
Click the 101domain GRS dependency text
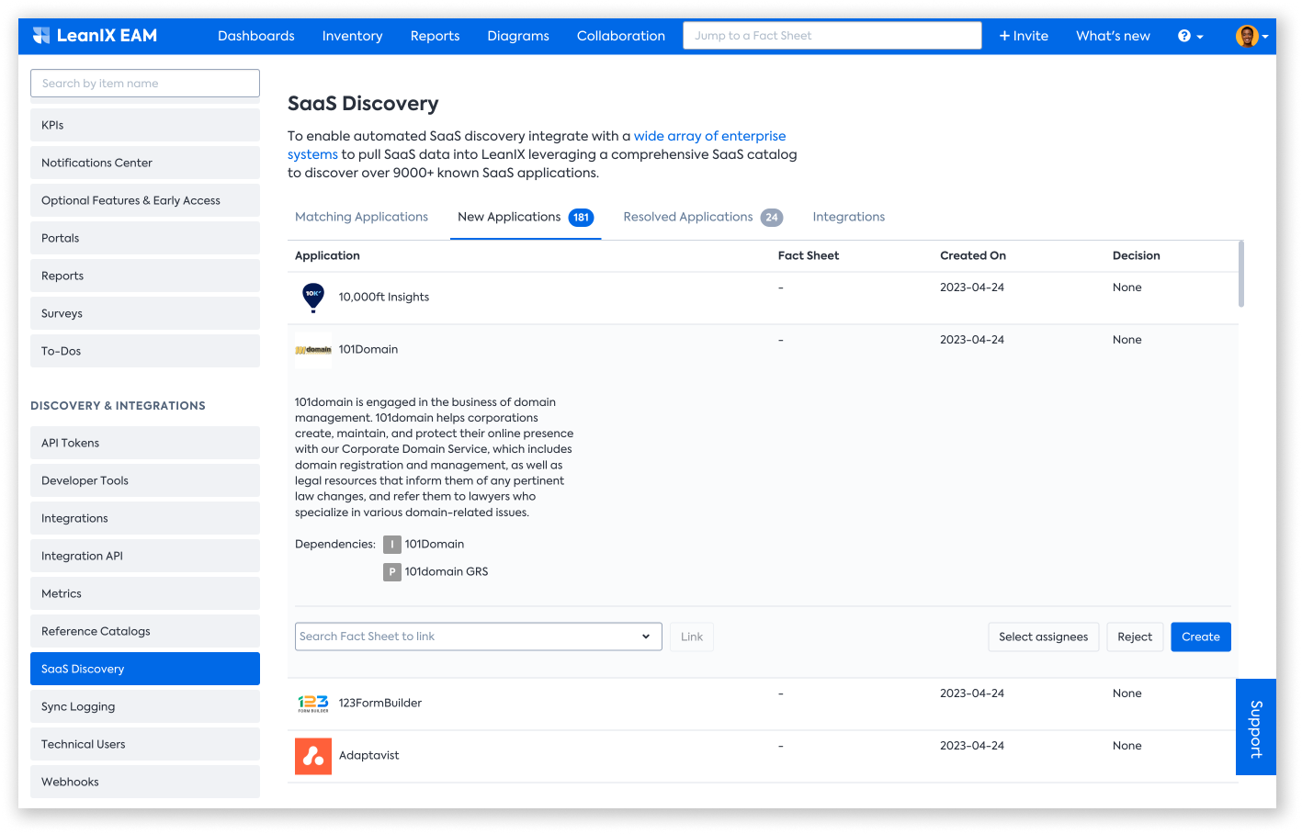pyautogui.click(x=447, y=571)
